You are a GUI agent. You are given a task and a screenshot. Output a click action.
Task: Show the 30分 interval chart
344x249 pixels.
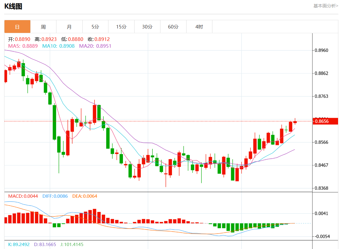click(147, 27)
